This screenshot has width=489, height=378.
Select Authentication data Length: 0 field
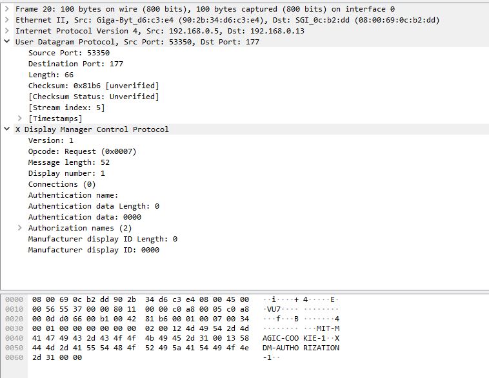point(94,206)
